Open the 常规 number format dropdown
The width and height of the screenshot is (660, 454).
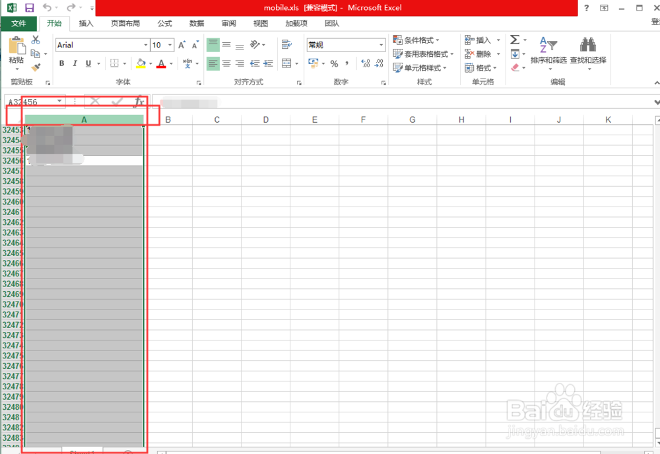381,45
